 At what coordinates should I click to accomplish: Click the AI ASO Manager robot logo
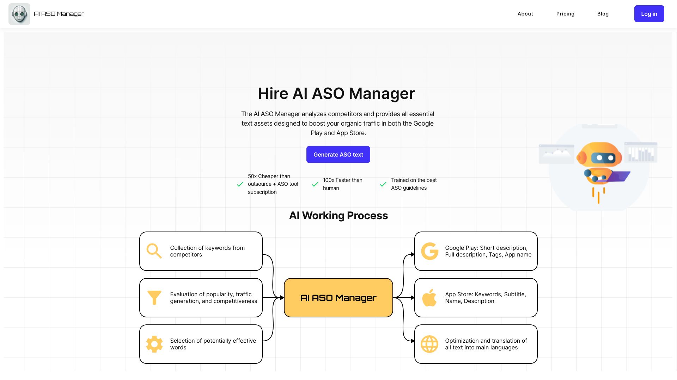19,14
